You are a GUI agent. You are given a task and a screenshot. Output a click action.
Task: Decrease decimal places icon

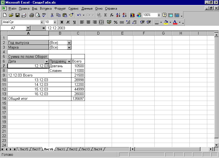(x=134, y=22)
